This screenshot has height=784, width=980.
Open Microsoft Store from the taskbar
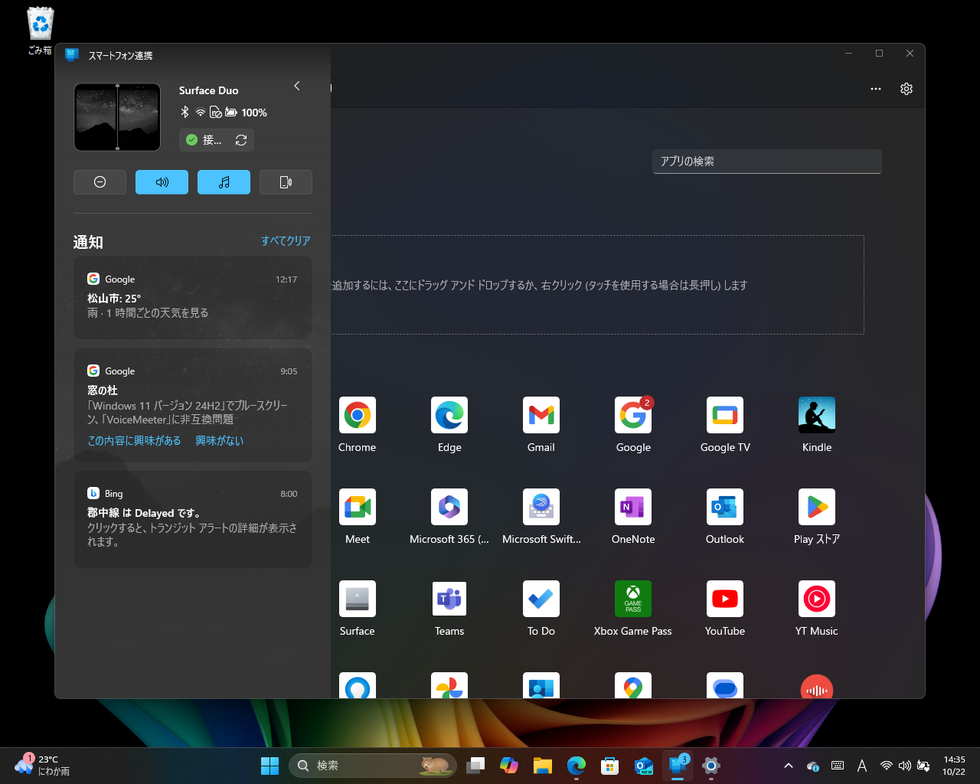(x=610, y=766)
